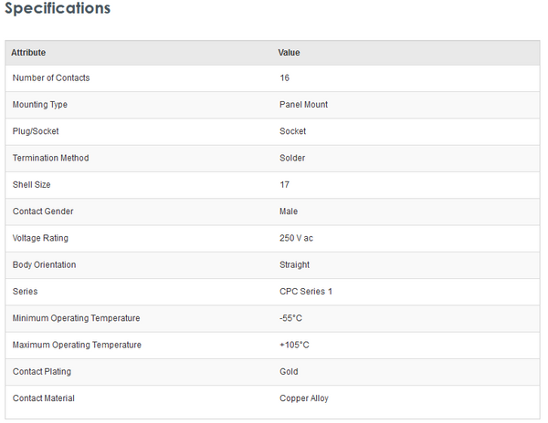Select the Mounting Type attribute
The width and height of the screenshot is (548, 423).
(x=40, y=105)
